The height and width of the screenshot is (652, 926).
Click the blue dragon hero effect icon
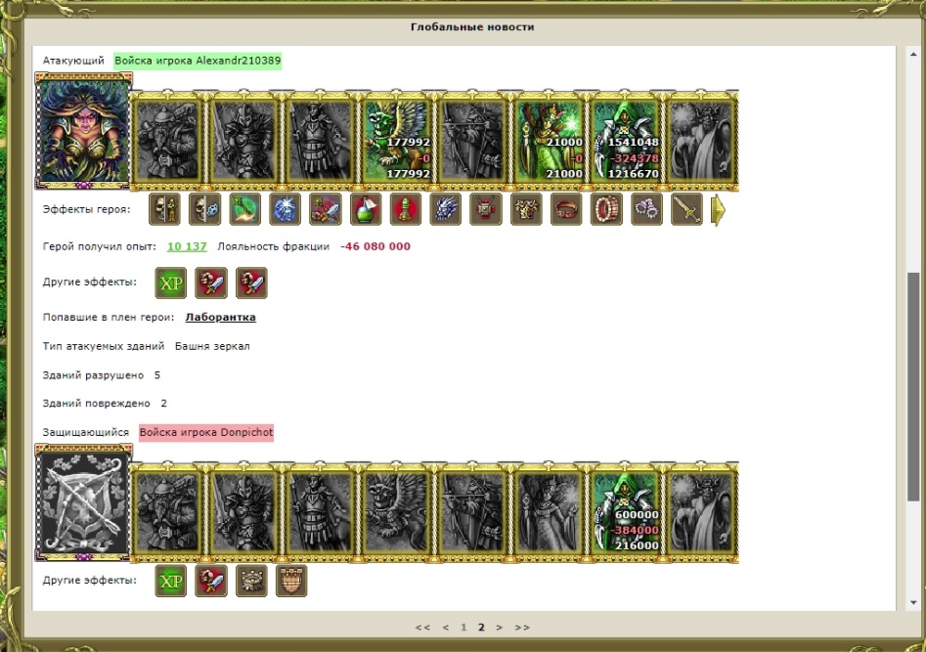446,209
